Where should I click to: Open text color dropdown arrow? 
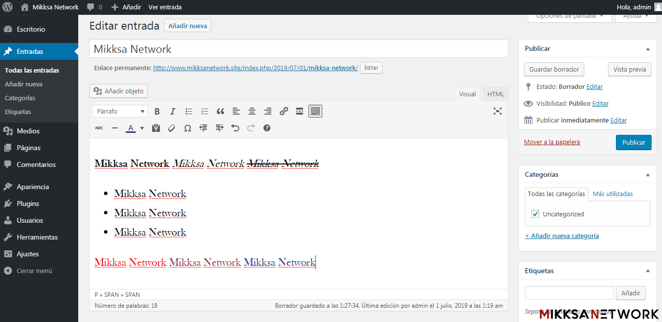click(142, 128)
